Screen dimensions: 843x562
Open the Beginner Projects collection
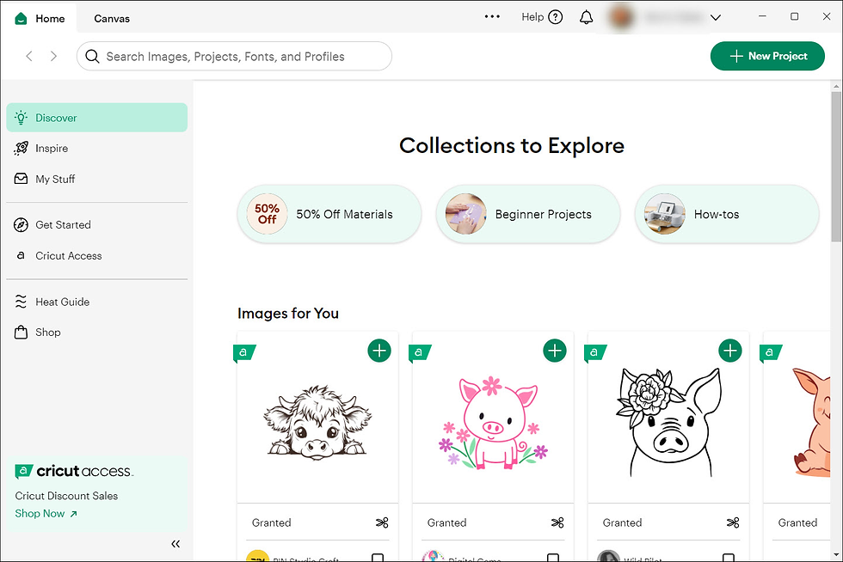click(528, 214)
